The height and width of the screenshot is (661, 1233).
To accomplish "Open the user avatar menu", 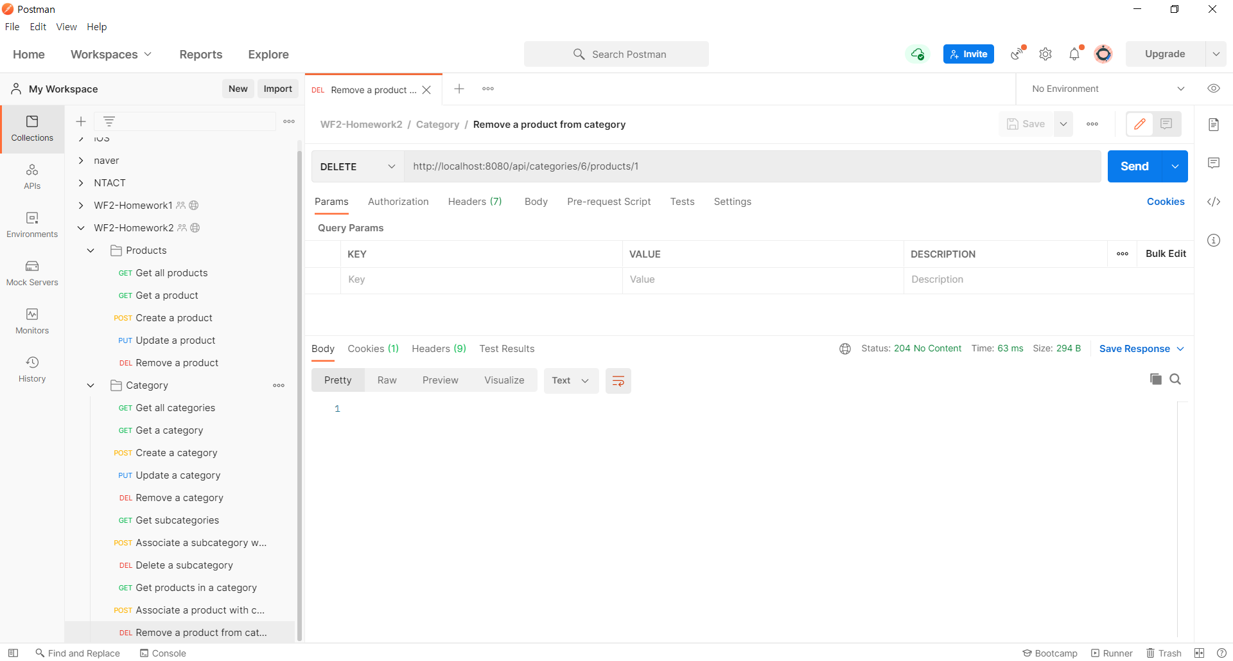I will 1103,54.
